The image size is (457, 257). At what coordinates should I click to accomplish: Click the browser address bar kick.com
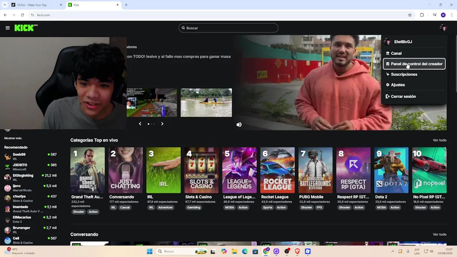coord(44,15)
